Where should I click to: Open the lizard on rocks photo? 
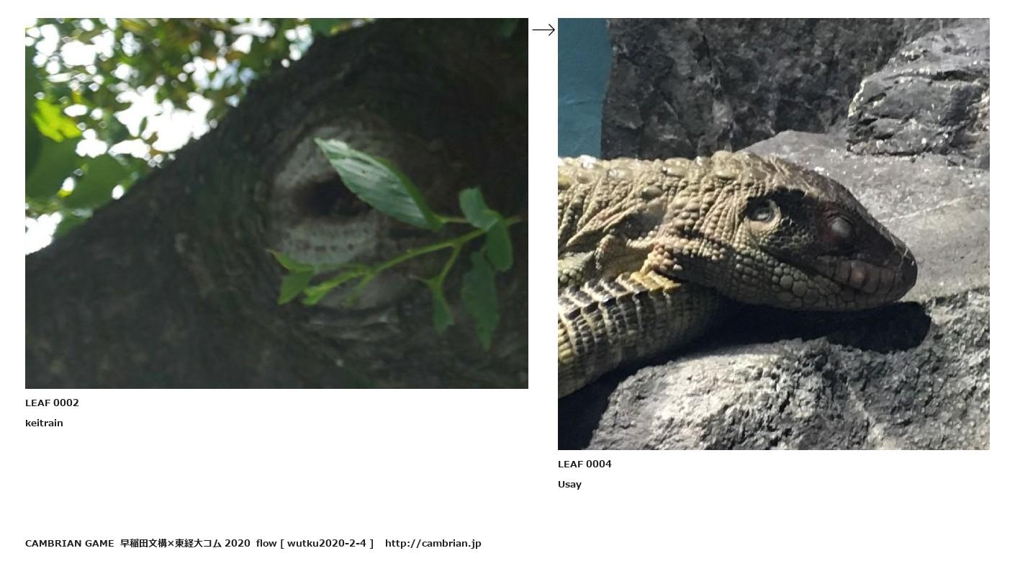[774, 234]
